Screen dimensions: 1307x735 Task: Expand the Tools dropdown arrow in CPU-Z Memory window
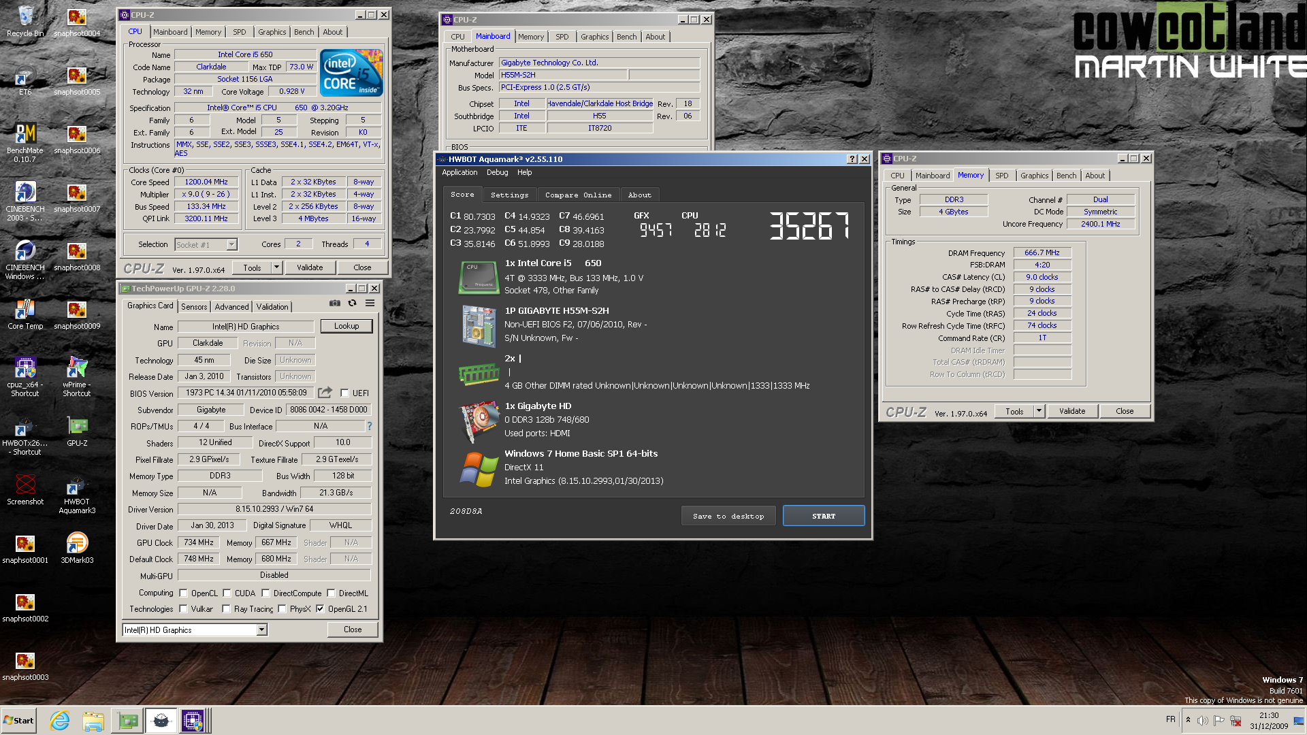coord(1039,411)
